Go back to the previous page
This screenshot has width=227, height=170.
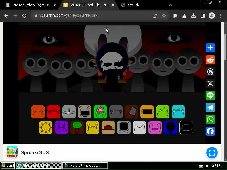point(6,16)
